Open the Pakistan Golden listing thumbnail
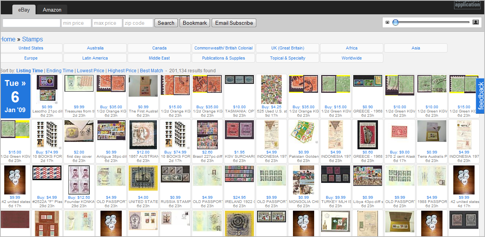485x237 pixels. (x=304, y=132)
